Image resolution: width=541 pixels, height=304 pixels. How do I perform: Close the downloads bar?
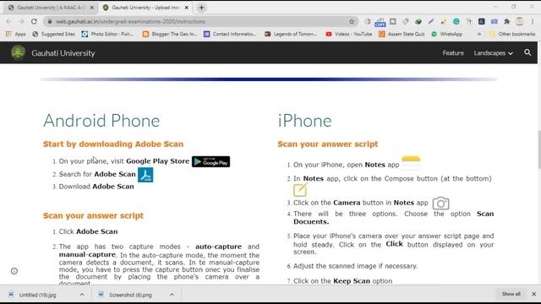click(x=533, y=294)
